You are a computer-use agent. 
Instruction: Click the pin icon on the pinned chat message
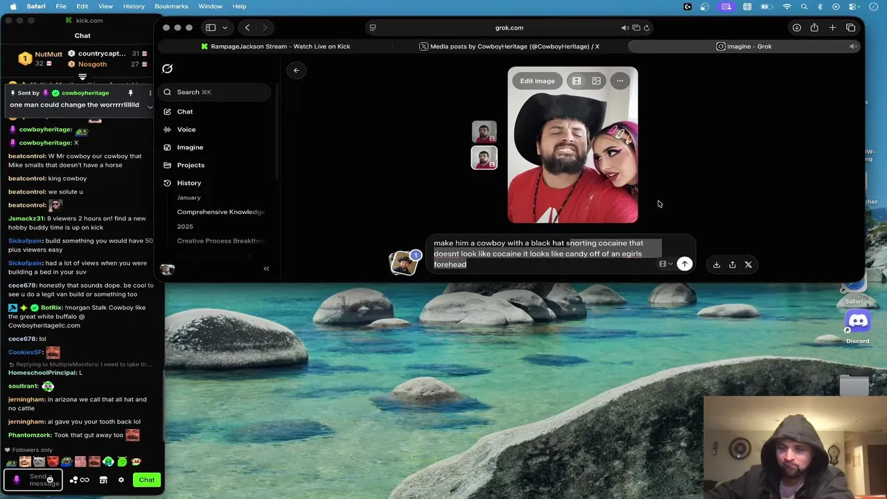point(130,93)
